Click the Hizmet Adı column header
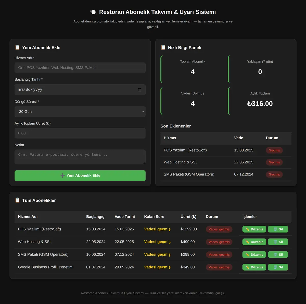This screenshot has width=306, height=304. coord(28,217)
